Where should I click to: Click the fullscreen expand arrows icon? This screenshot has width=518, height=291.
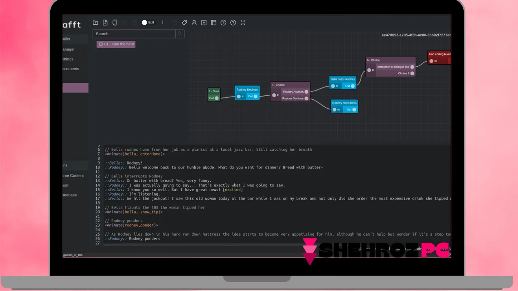(x=243, y=23)
